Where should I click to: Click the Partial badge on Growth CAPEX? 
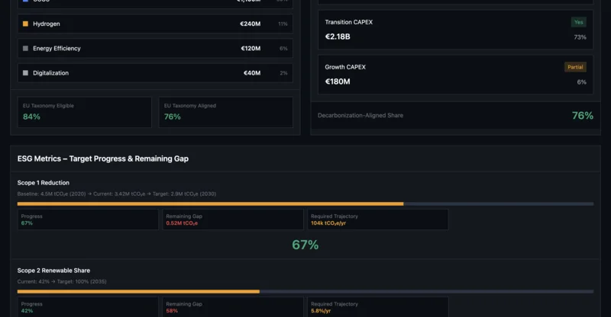click(x=575, y=67)
